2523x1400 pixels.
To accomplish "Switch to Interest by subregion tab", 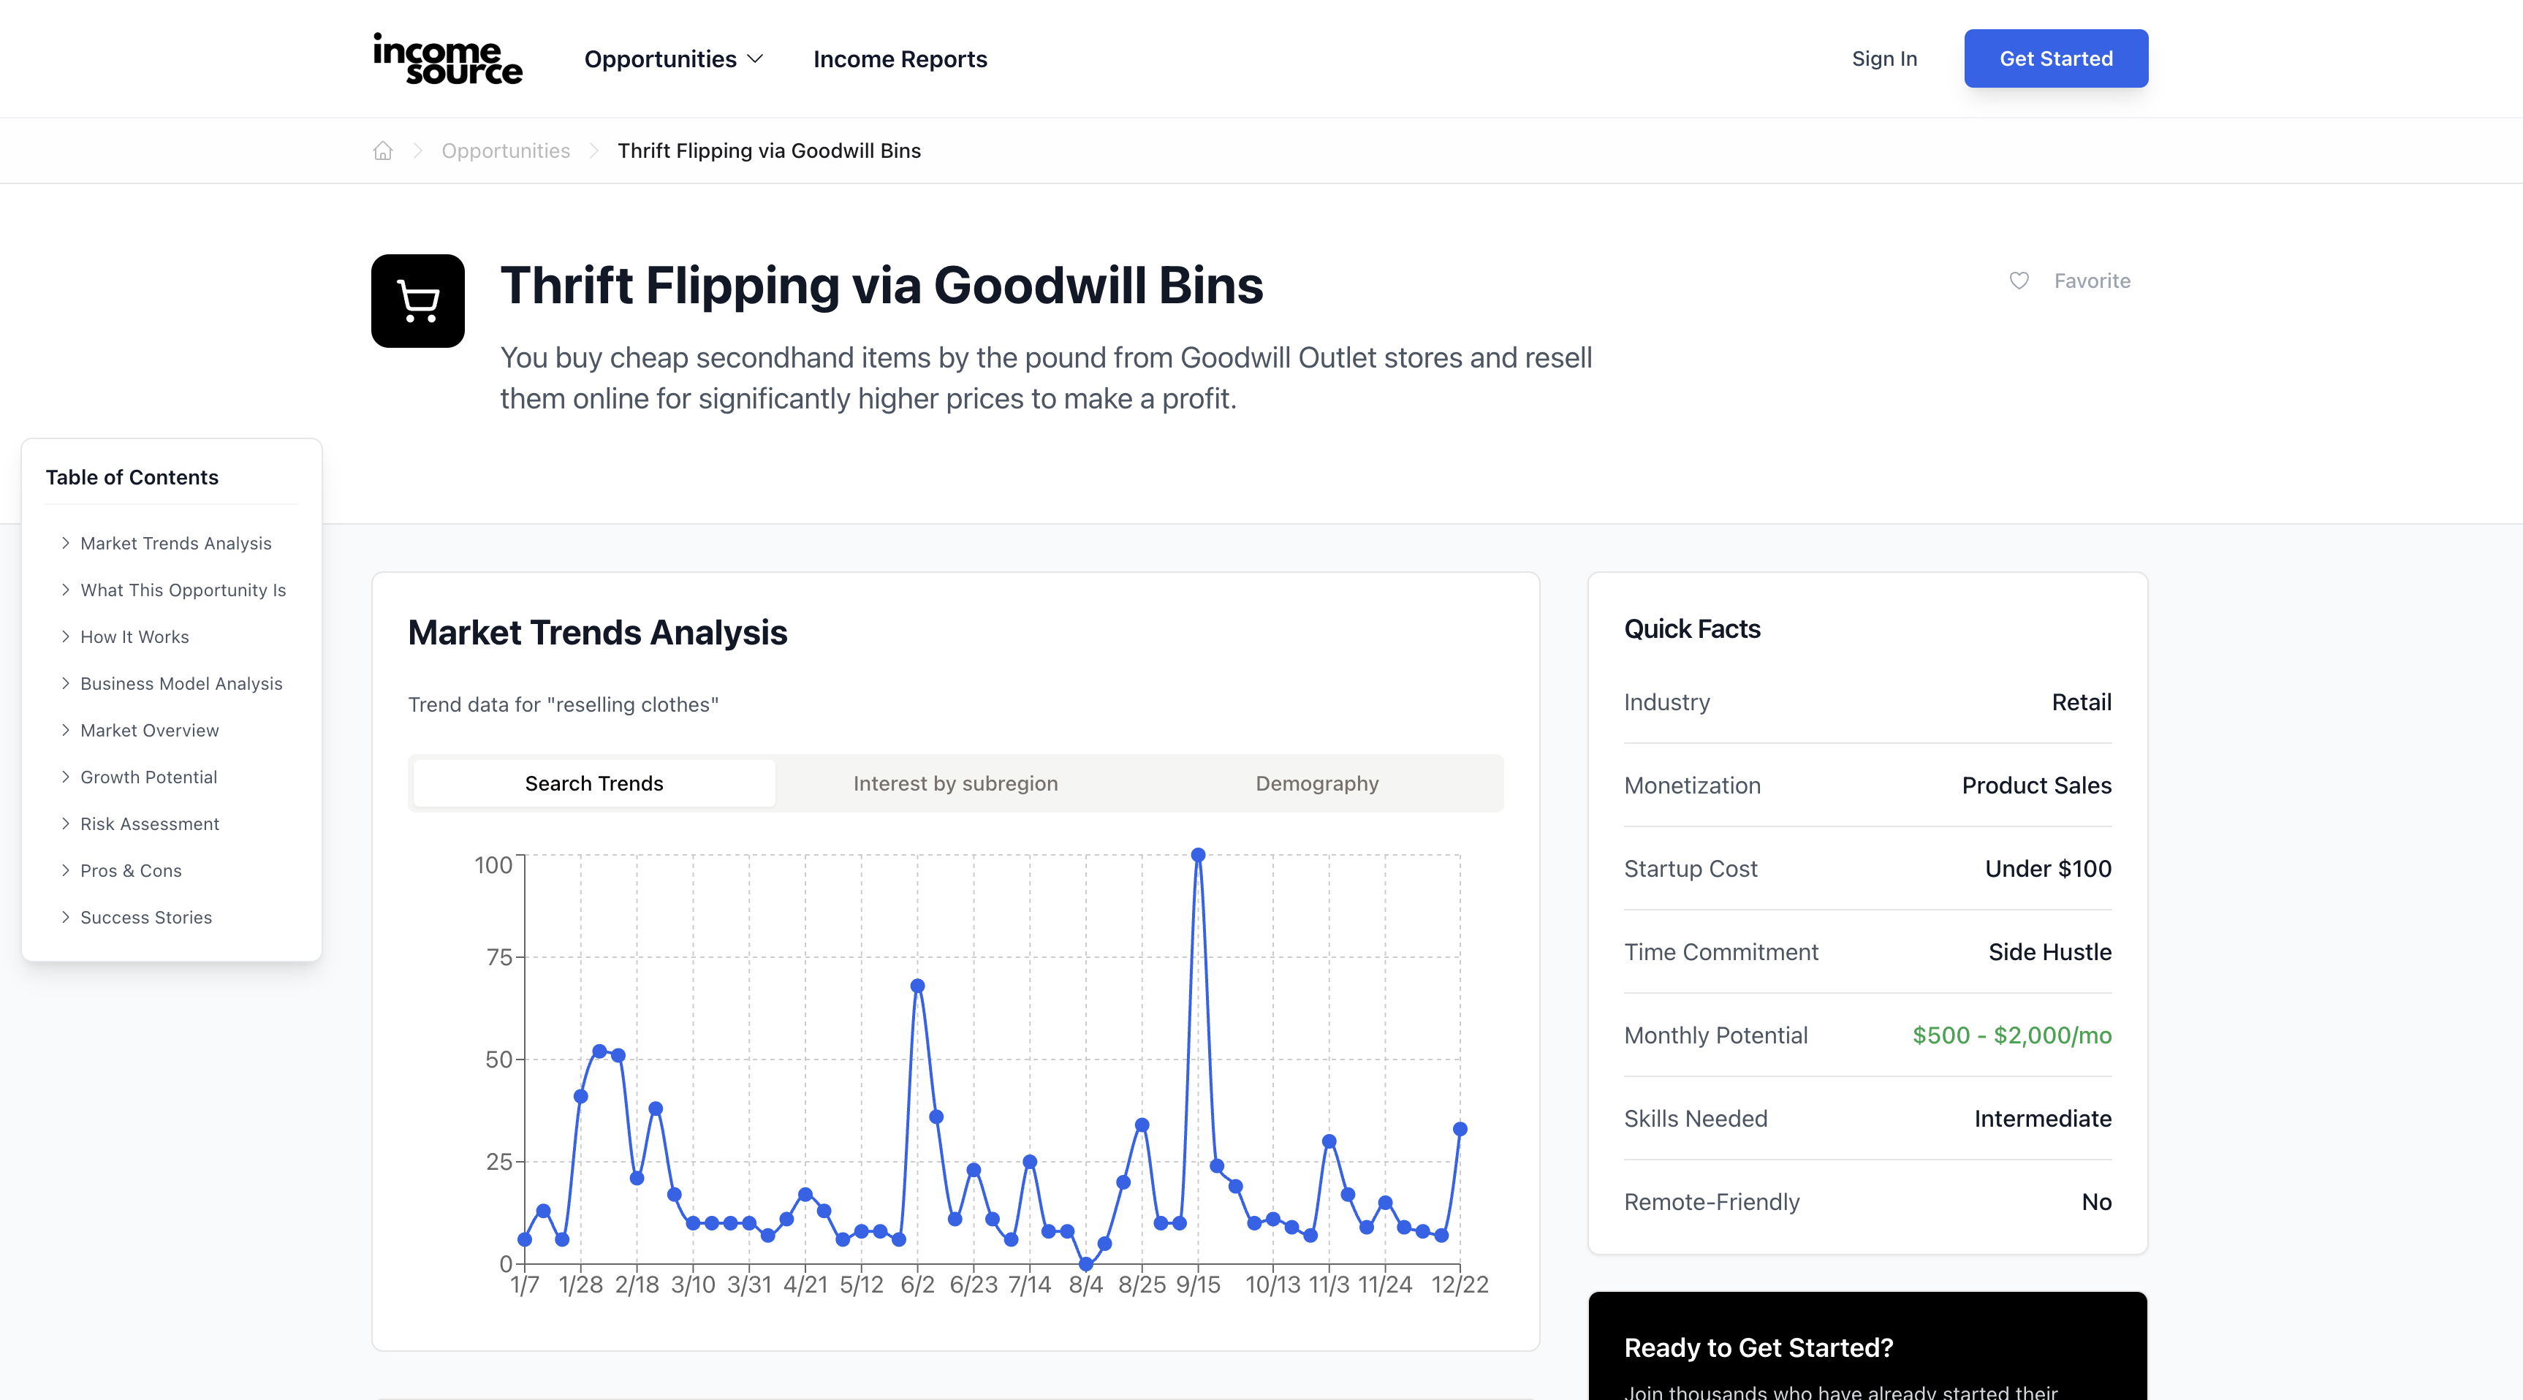I will (955, 783).
